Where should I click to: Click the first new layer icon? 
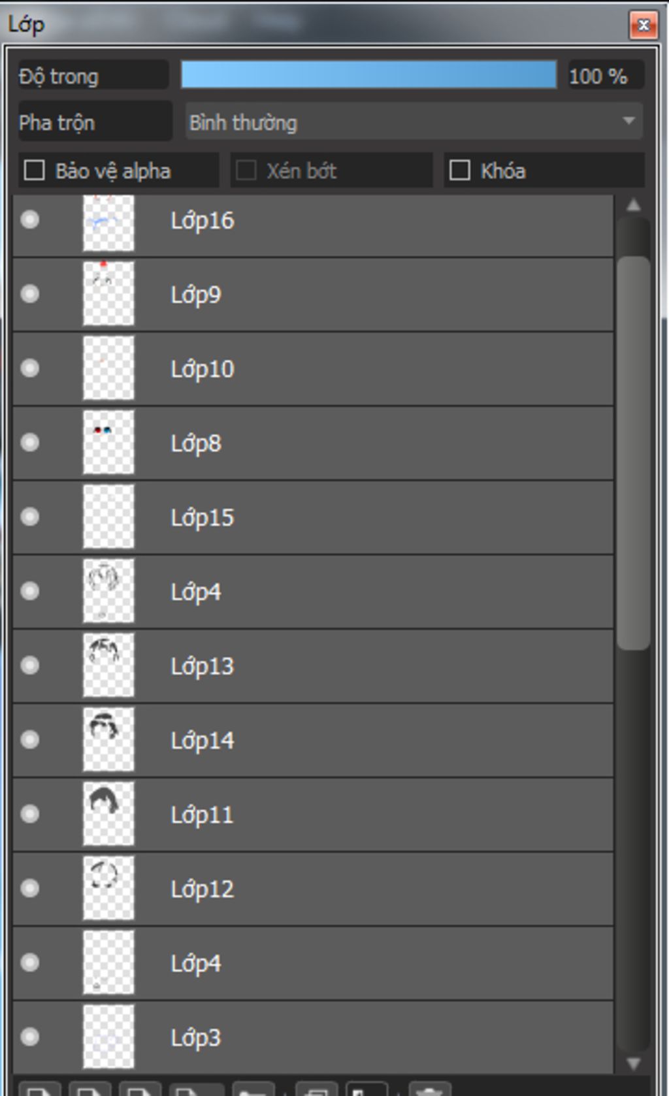coord(40,1089)
